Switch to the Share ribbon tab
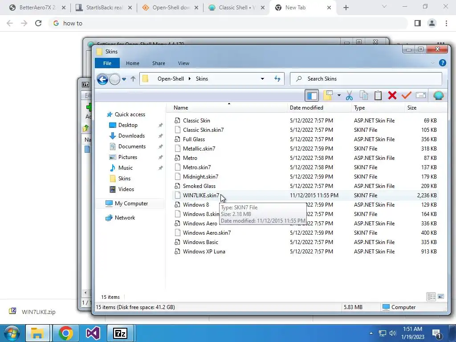The image size is (456, 342). [x=159, y=63]
